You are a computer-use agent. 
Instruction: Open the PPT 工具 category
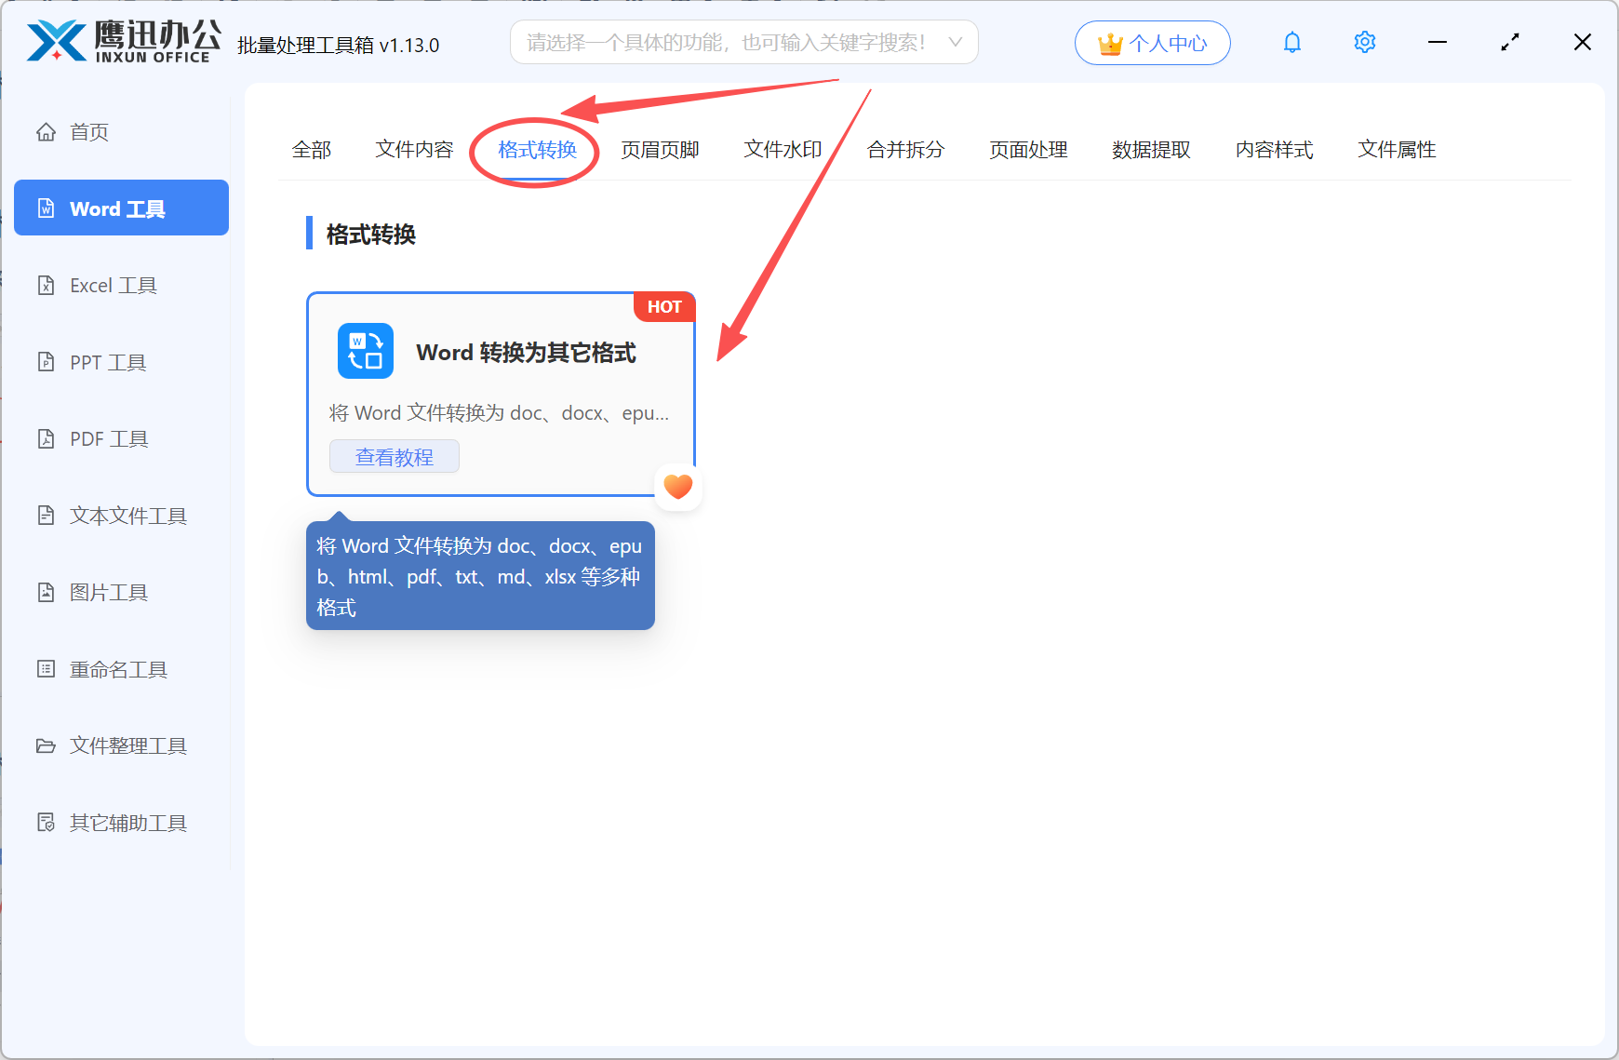pos(106,362)
